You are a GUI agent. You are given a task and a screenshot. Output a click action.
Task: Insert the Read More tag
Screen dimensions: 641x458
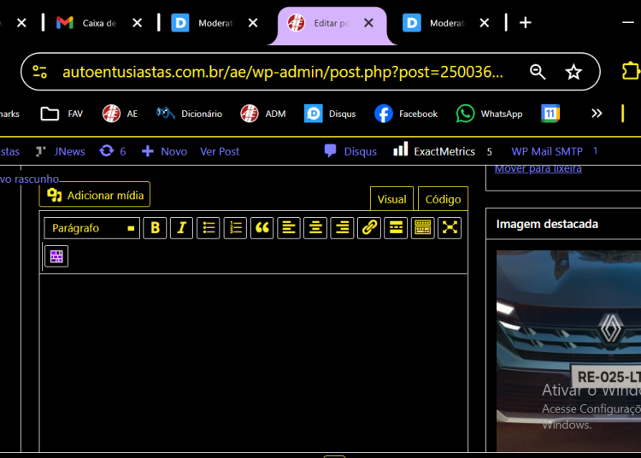tap(395, 227)
